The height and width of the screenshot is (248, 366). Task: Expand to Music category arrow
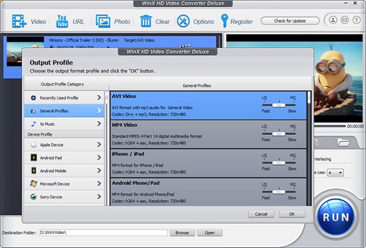point(99,124)
